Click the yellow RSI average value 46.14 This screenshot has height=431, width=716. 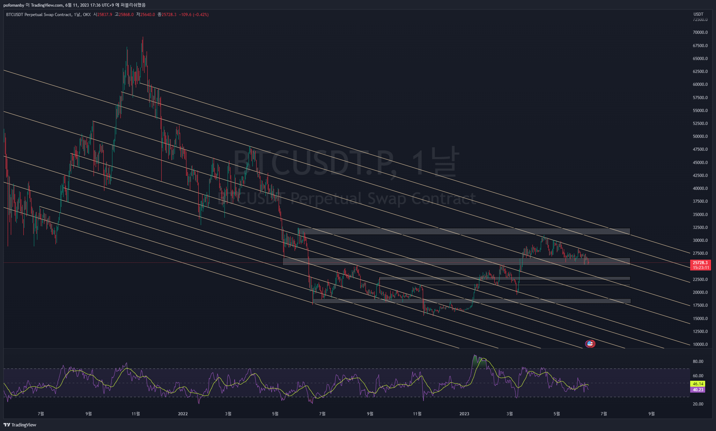point(698,384)
